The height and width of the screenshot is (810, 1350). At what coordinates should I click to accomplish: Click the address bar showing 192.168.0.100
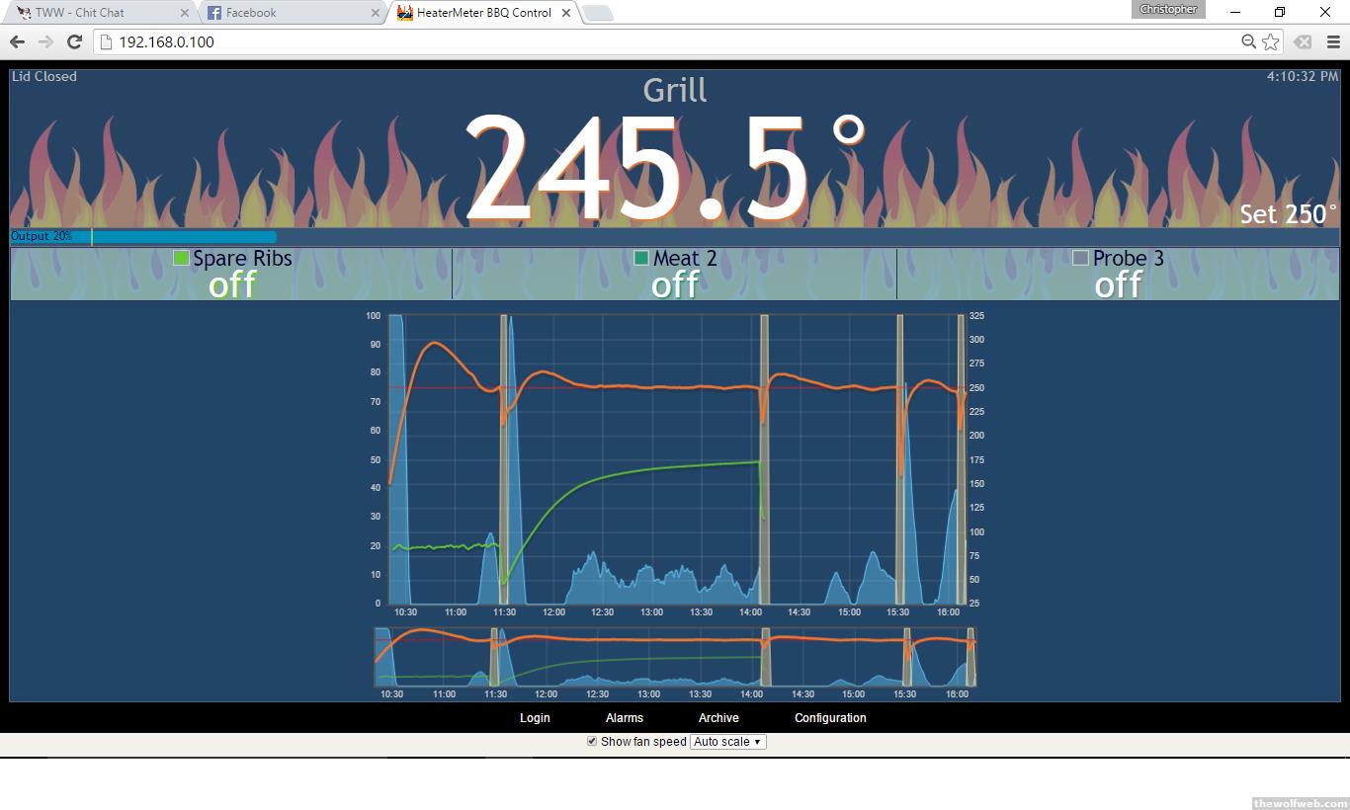pyautogui.click(x=593, y=41)
